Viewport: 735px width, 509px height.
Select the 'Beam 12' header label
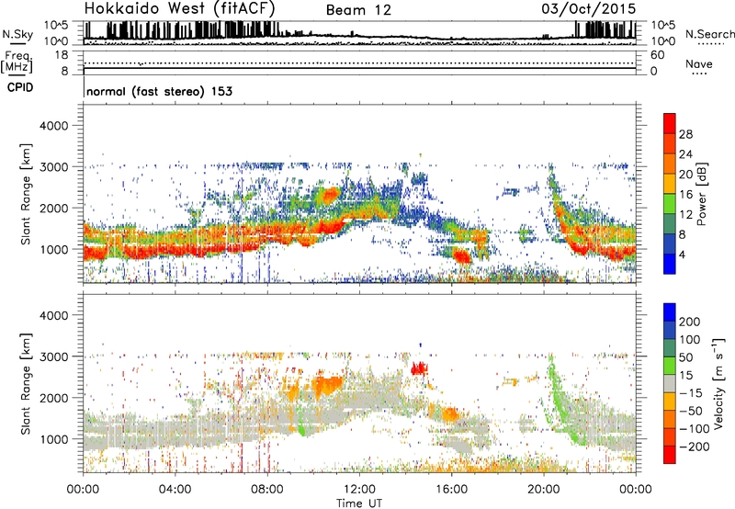[358, 10]
